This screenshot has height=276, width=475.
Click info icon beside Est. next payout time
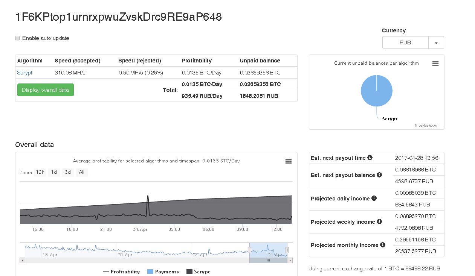tap(370, 158)
